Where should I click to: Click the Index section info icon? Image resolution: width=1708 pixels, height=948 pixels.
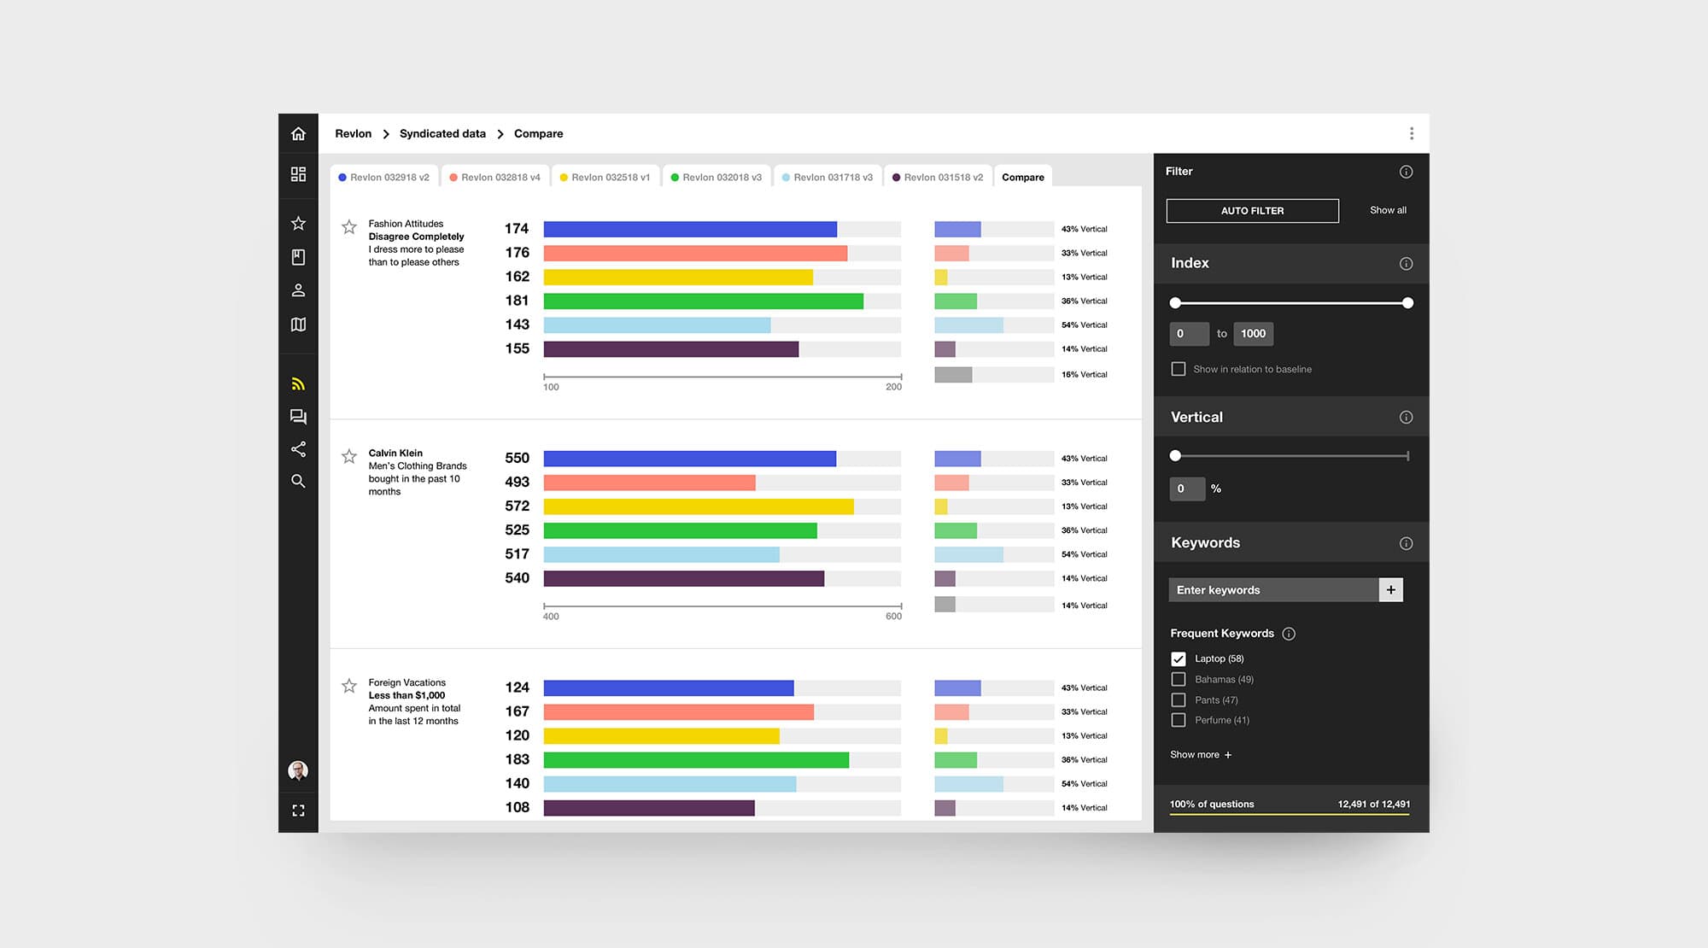[x=1406, y=264]
